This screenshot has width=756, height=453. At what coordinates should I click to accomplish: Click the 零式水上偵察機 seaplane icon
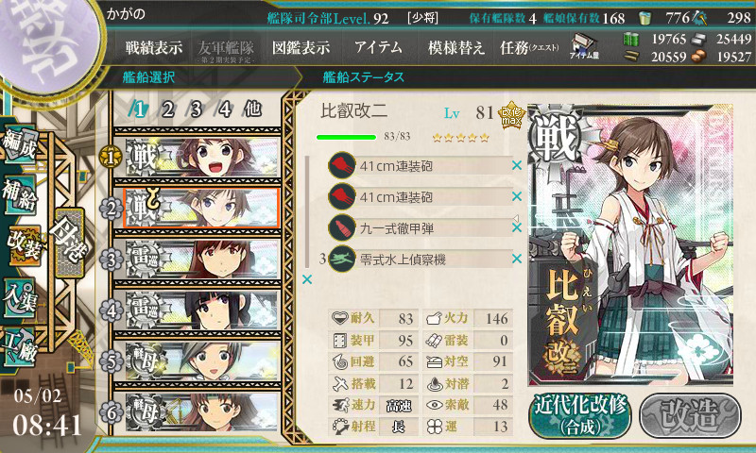(x=342, y=259)
